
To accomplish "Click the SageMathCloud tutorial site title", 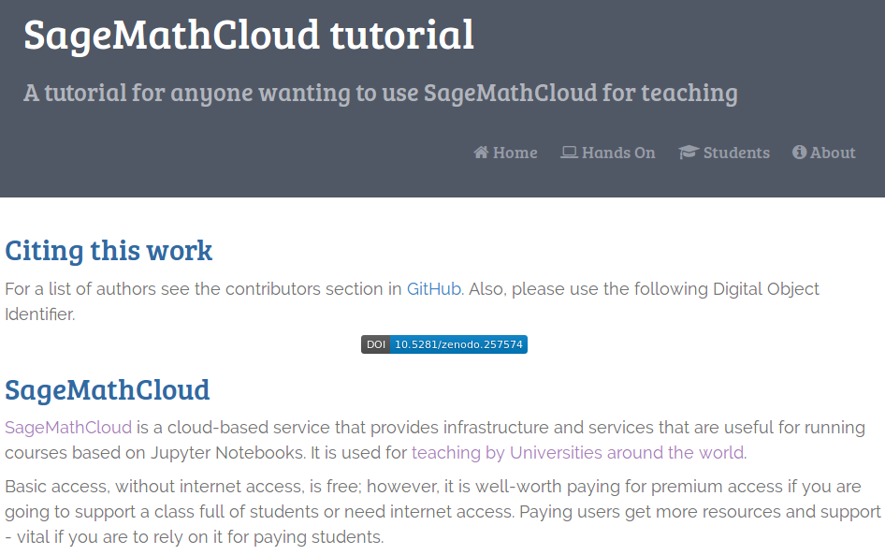I will click(x=249, y=36).
